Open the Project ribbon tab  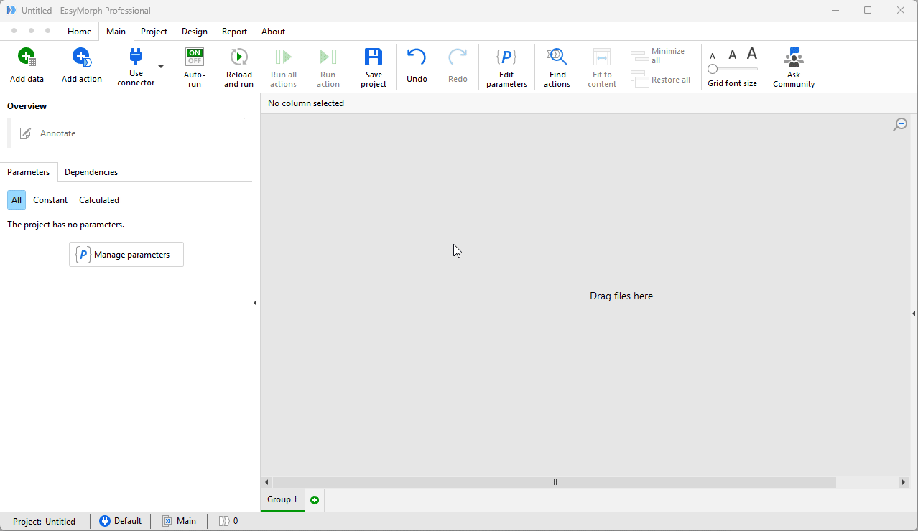click(x=154, y=32)
